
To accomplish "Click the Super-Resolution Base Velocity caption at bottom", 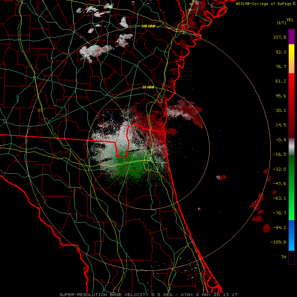I will pos(148,295).
